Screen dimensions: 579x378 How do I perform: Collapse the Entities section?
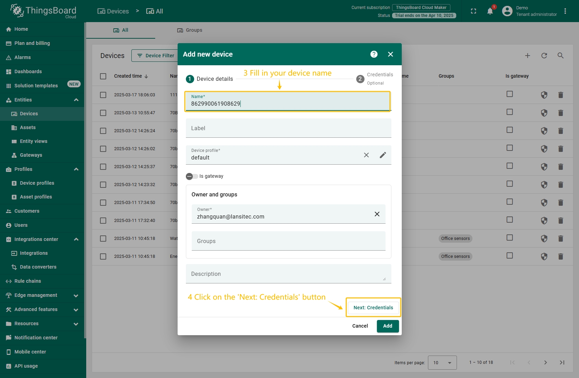tap(76, 100)
